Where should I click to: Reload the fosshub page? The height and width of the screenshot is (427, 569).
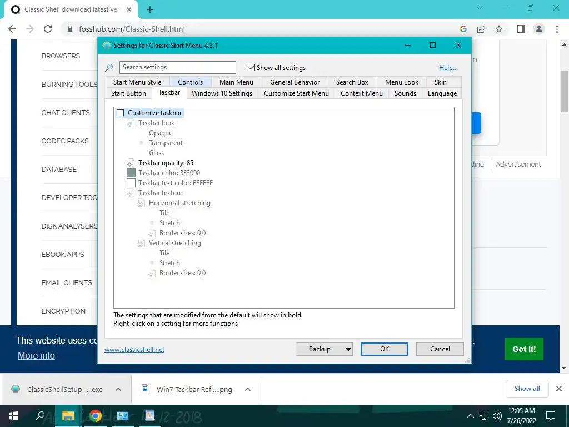pos(48,29)
